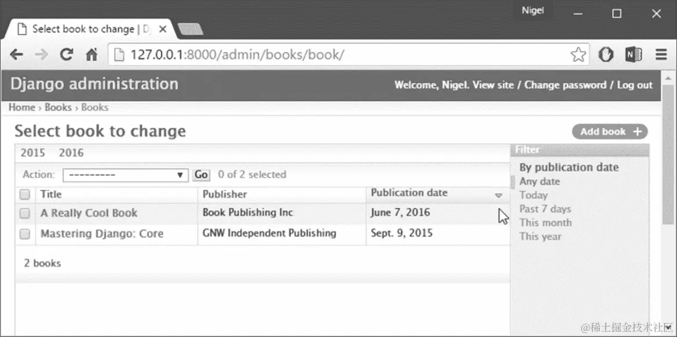Click GNW Independent Publishing cell
The image size is (677, 337).
click(x=269, y=233)
